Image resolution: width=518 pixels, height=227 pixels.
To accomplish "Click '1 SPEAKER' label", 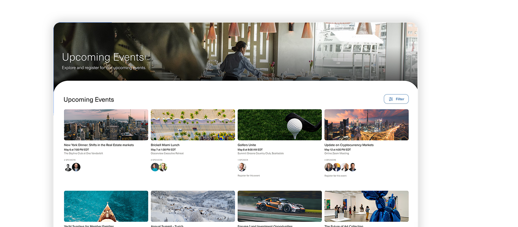I will point(243,160).
